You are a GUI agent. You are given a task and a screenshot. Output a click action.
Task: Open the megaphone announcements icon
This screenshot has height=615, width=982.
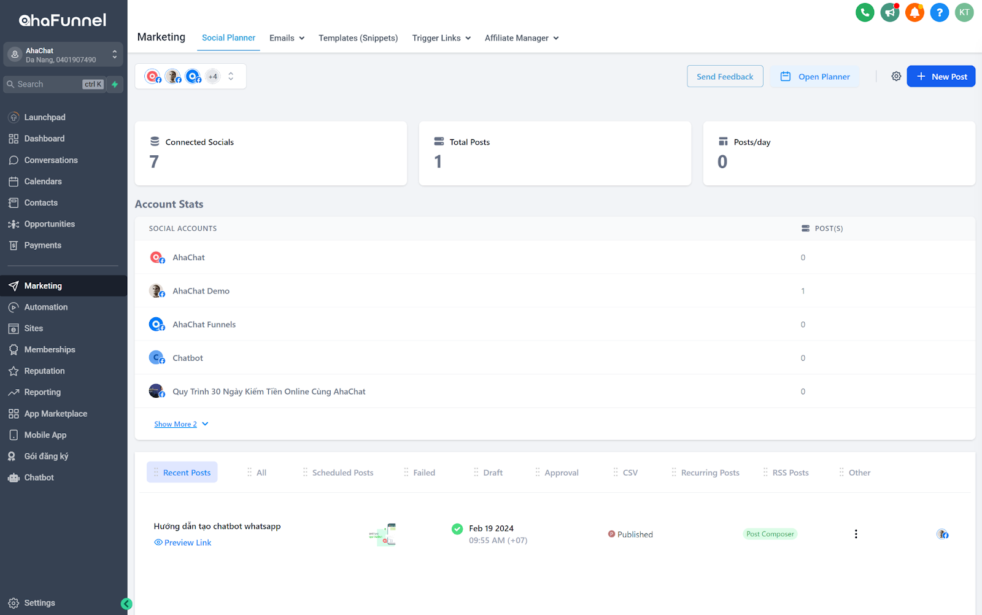coord(890,12)
